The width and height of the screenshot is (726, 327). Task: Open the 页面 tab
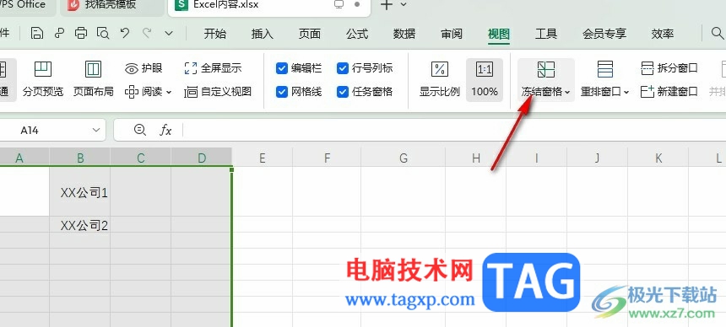click(x=309, y=34)
